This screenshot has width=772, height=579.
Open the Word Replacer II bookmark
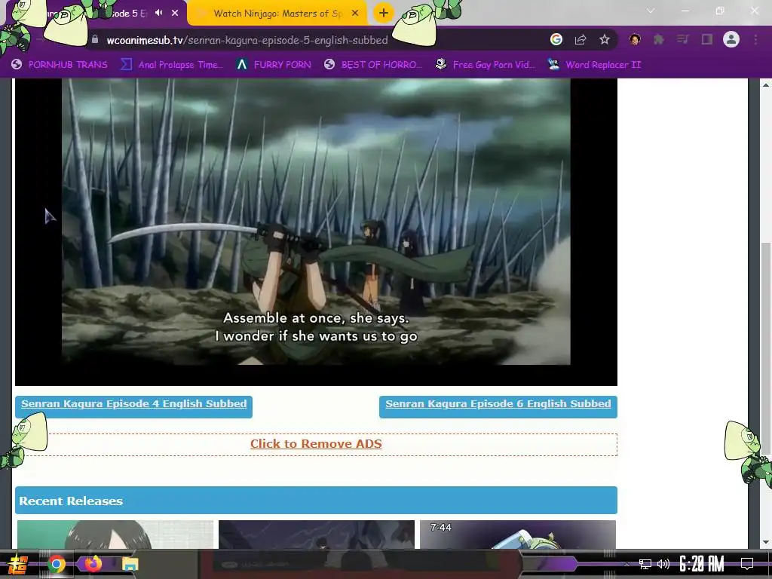(x=594, y=65)
